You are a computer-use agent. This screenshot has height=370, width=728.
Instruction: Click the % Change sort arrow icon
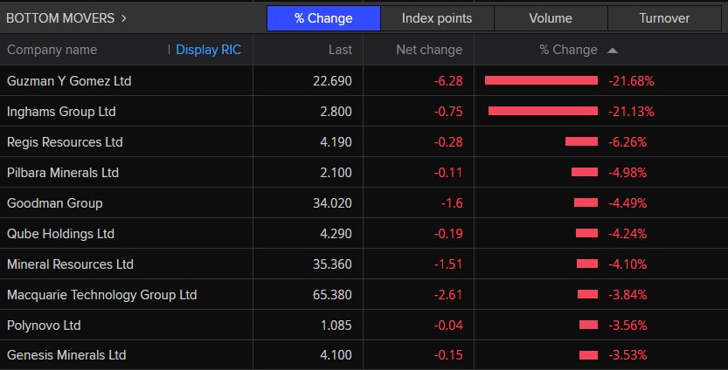coord(612,51)
